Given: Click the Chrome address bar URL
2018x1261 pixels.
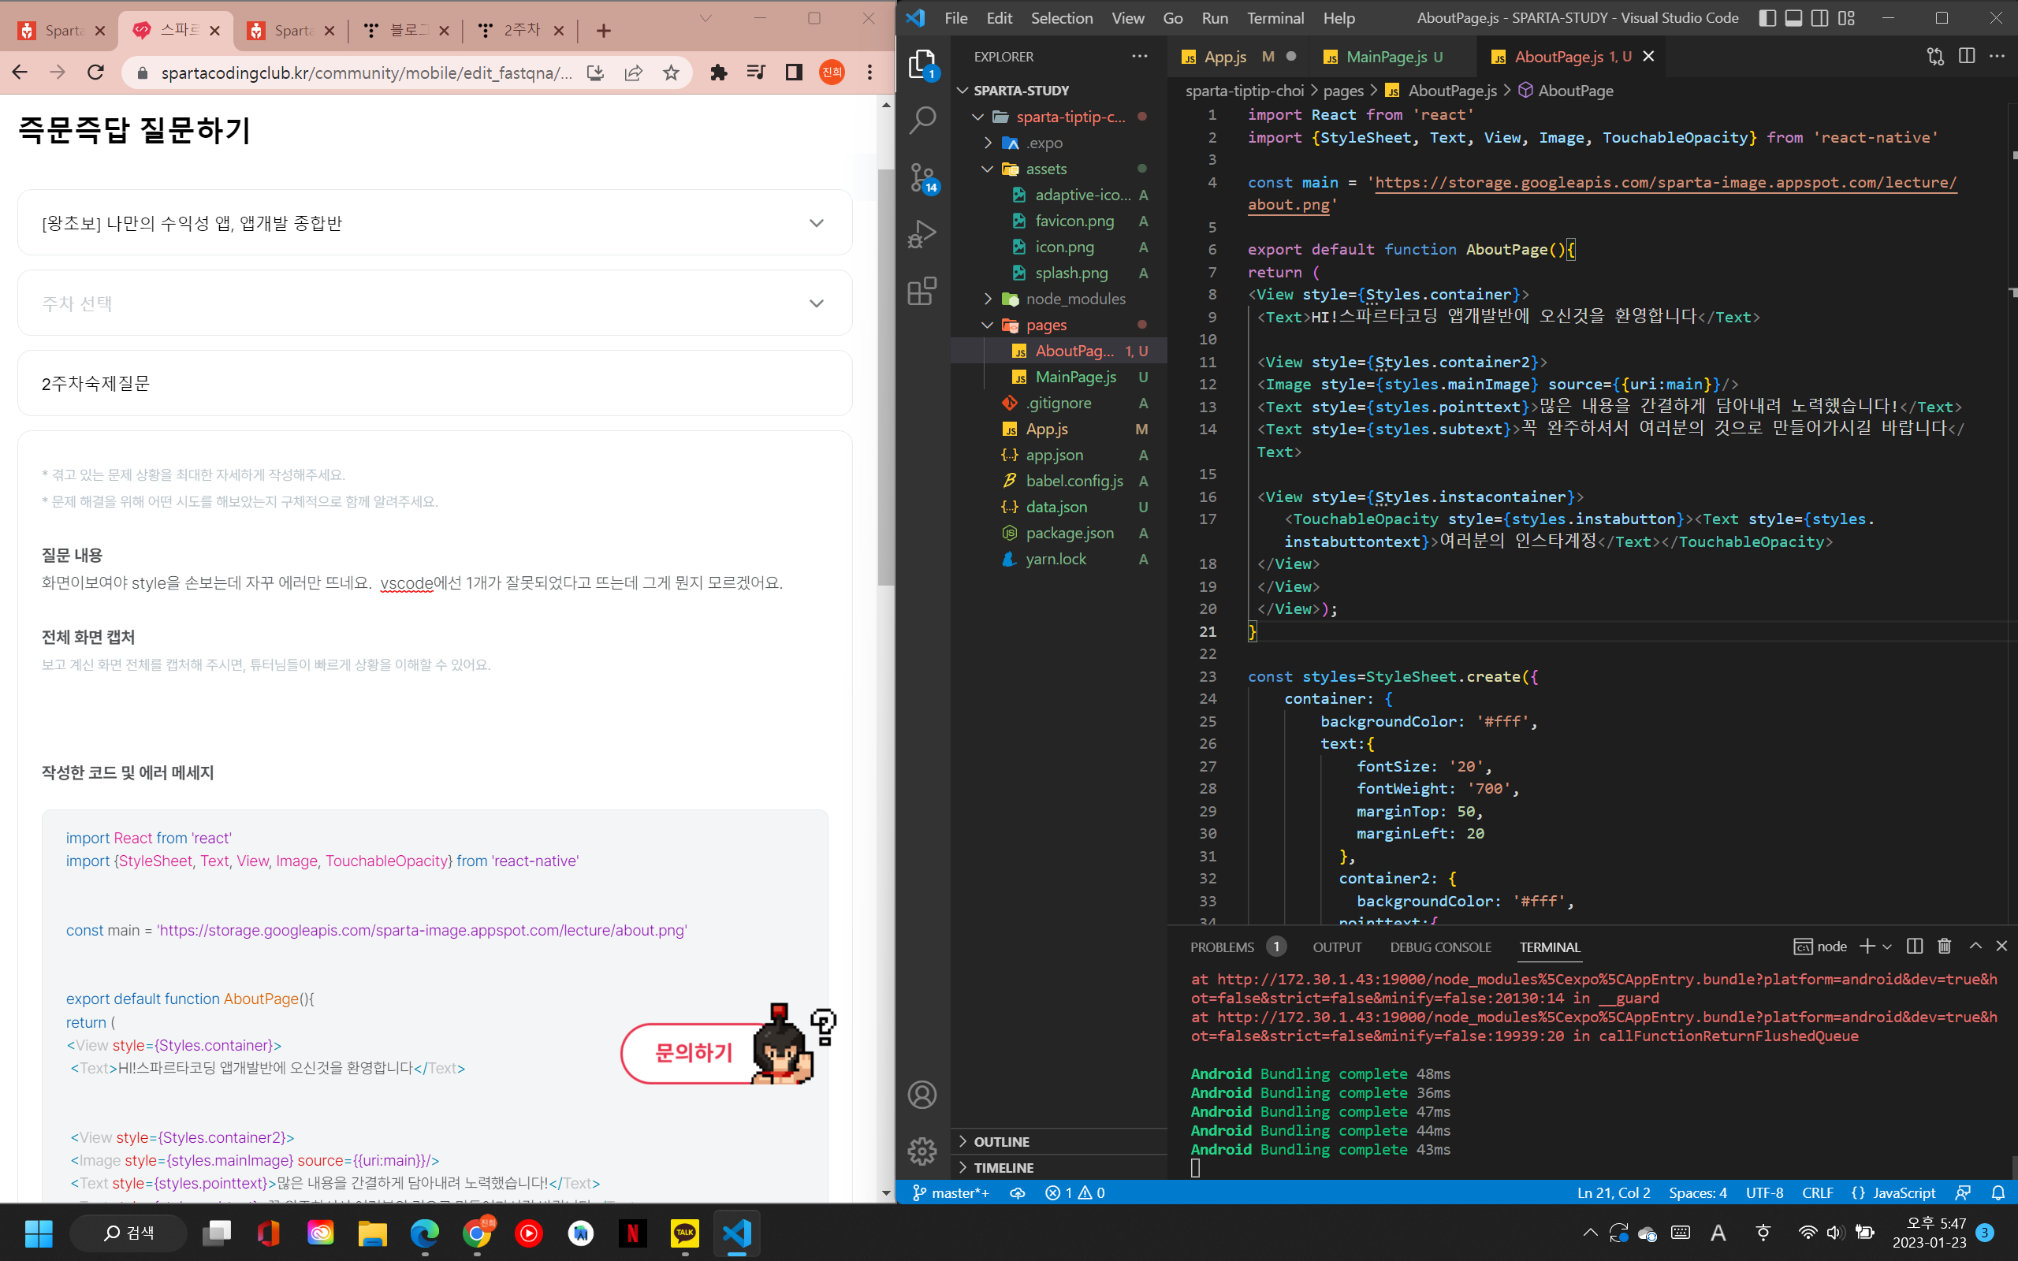Looking at the screenshot, I should pyautogui.click(x=367, y=73).
